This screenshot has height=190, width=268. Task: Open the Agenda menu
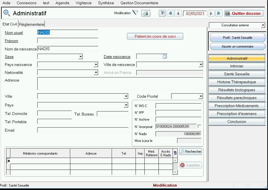[62, 3]
